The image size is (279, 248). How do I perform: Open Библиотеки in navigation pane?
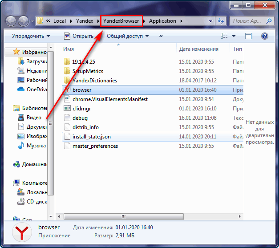(30, 108)
